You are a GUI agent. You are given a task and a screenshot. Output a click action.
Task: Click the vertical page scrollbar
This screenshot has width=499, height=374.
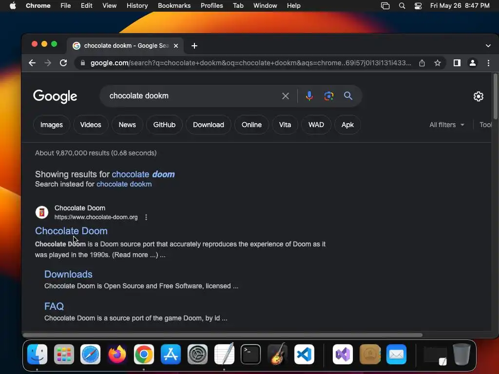[495, 96]
